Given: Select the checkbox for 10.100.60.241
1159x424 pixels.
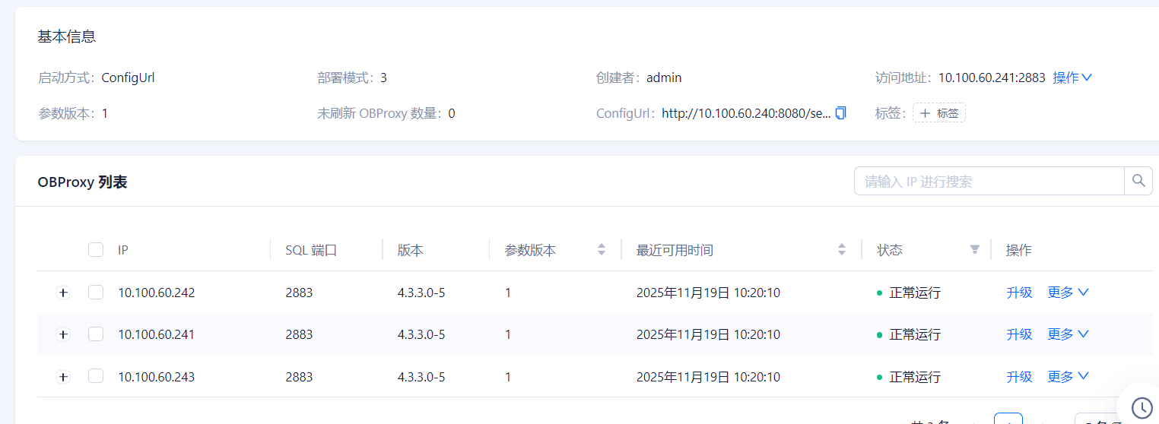Looking at the screenshot, I should pyautogui.click(x=96, y=334).
